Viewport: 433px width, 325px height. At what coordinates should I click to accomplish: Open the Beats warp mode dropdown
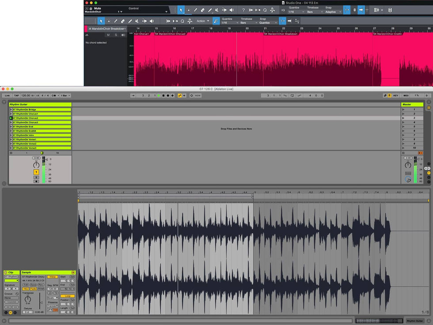(x=53, y=298)
